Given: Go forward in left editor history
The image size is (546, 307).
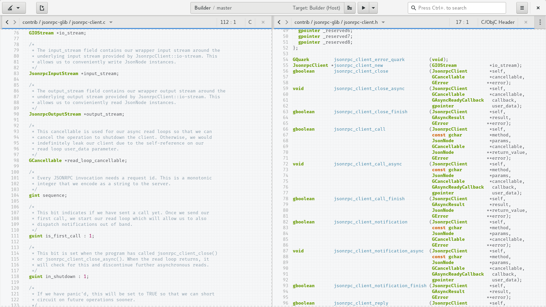Looking at the screenshot, I should tap(15, 22).
